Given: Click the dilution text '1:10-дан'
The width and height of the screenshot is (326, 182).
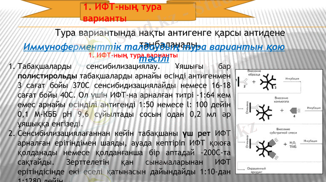Looking at the screenshot, I should [x=215, y=172].
